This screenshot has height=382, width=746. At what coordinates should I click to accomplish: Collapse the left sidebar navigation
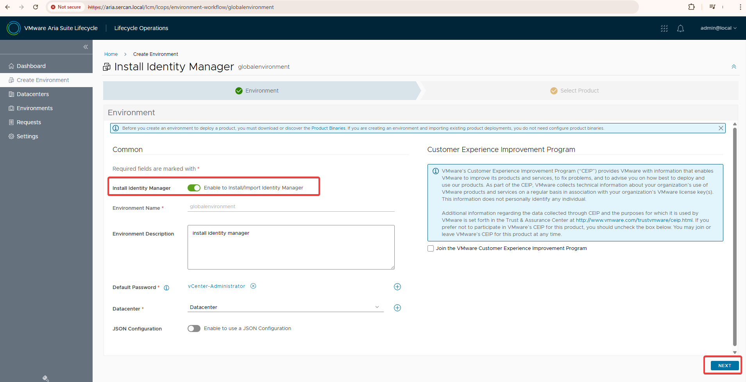(x=86, y=47)
